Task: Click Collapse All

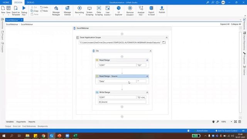Action: point(236,24)
